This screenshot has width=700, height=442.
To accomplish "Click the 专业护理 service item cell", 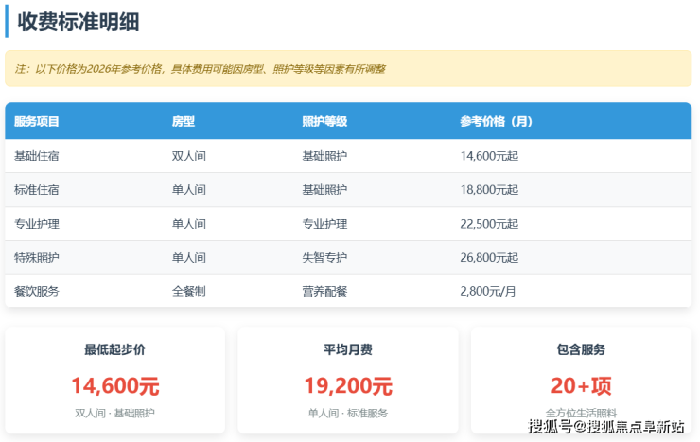I will click(x=37, y=224).
